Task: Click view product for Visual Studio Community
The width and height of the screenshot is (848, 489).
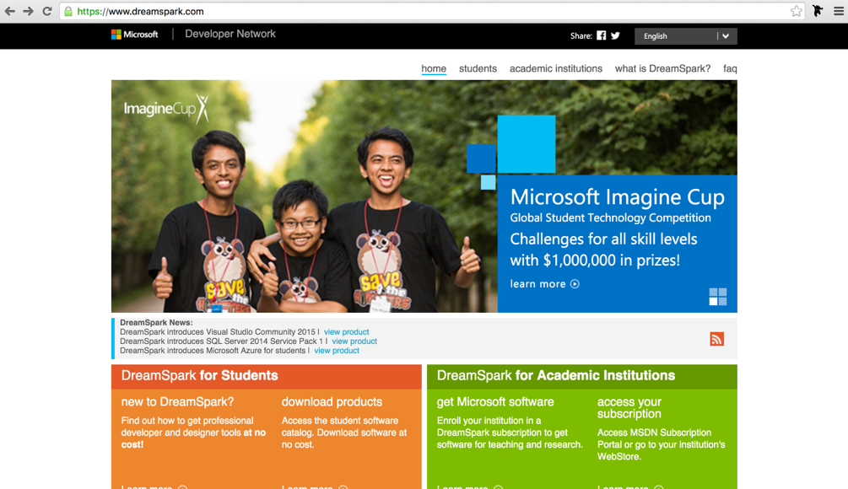Action: click(x=346, y=332)
